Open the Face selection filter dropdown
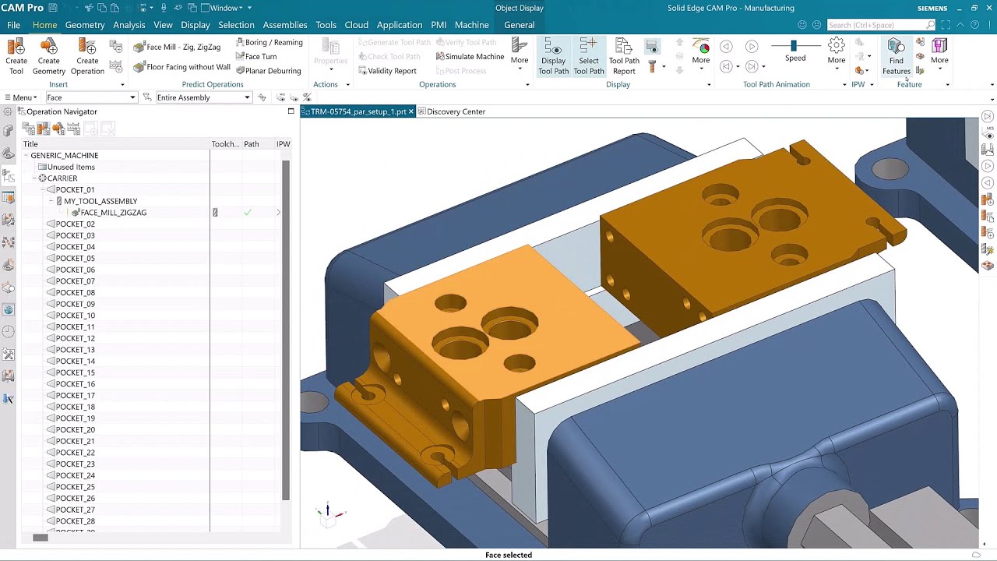Screen dimensions: 997x561 [132, 97]
